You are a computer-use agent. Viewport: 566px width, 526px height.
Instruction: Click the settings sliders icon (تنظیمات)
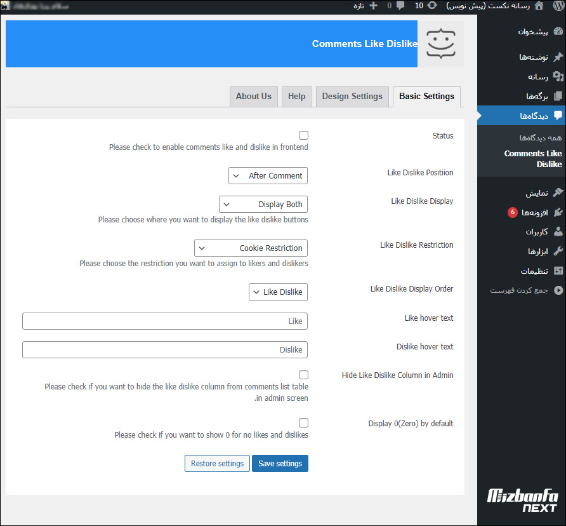(x=558, y=271)
